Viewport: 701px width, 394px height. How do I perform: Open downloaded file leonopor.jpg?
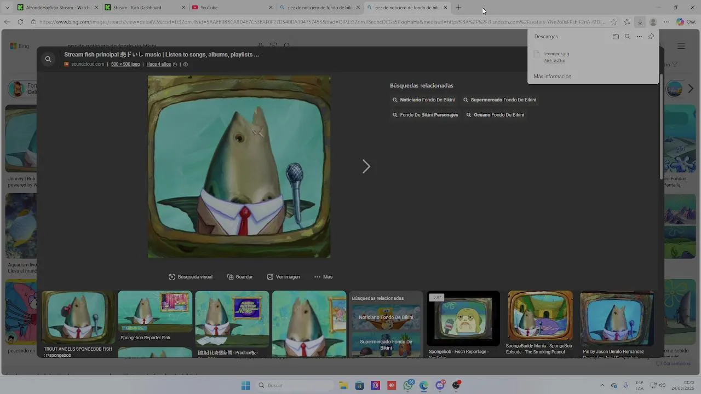click(x=556, y=54)
